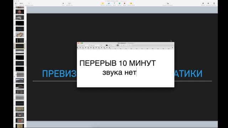Click the Collaborate toolbar icon
Viewport: 228px width, 128px height.
click(x=168, y=3)
